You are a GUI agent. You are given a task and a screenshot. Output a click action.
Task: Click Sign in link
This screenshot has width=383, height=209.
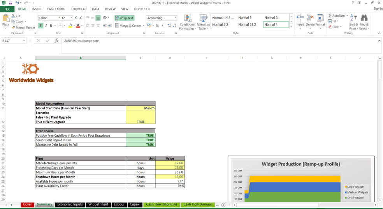tap(378, 9)
